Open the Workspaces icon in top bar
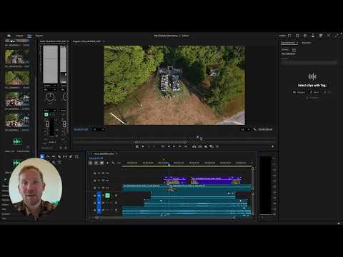Image resolution: width=343 pixels, height=257 pixels. pyautogui.click(x=289, y=36)
